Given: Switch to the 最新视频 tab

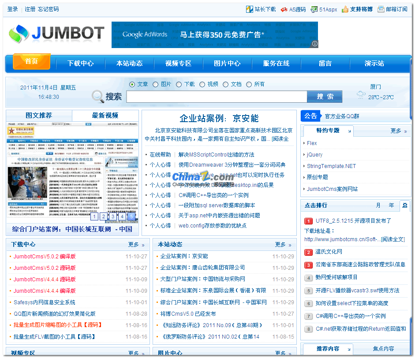Looking at the screenshot, I should click(105, 116).
